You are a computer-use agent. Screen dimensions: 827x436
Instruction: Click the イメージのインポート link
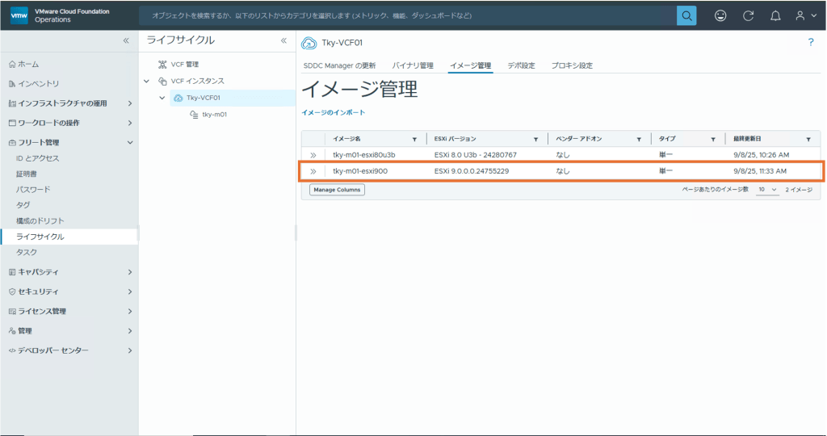click(334, 113)
